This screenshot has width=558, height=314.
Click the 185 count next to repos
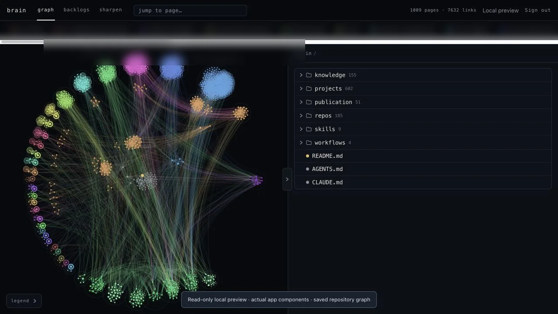pos(339,116)
